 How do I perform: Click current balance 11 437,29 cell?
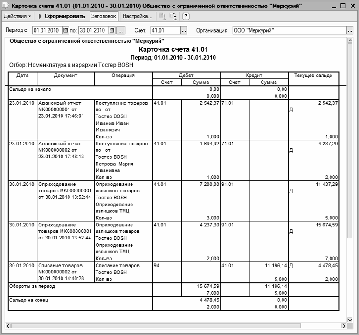point(314,201)
